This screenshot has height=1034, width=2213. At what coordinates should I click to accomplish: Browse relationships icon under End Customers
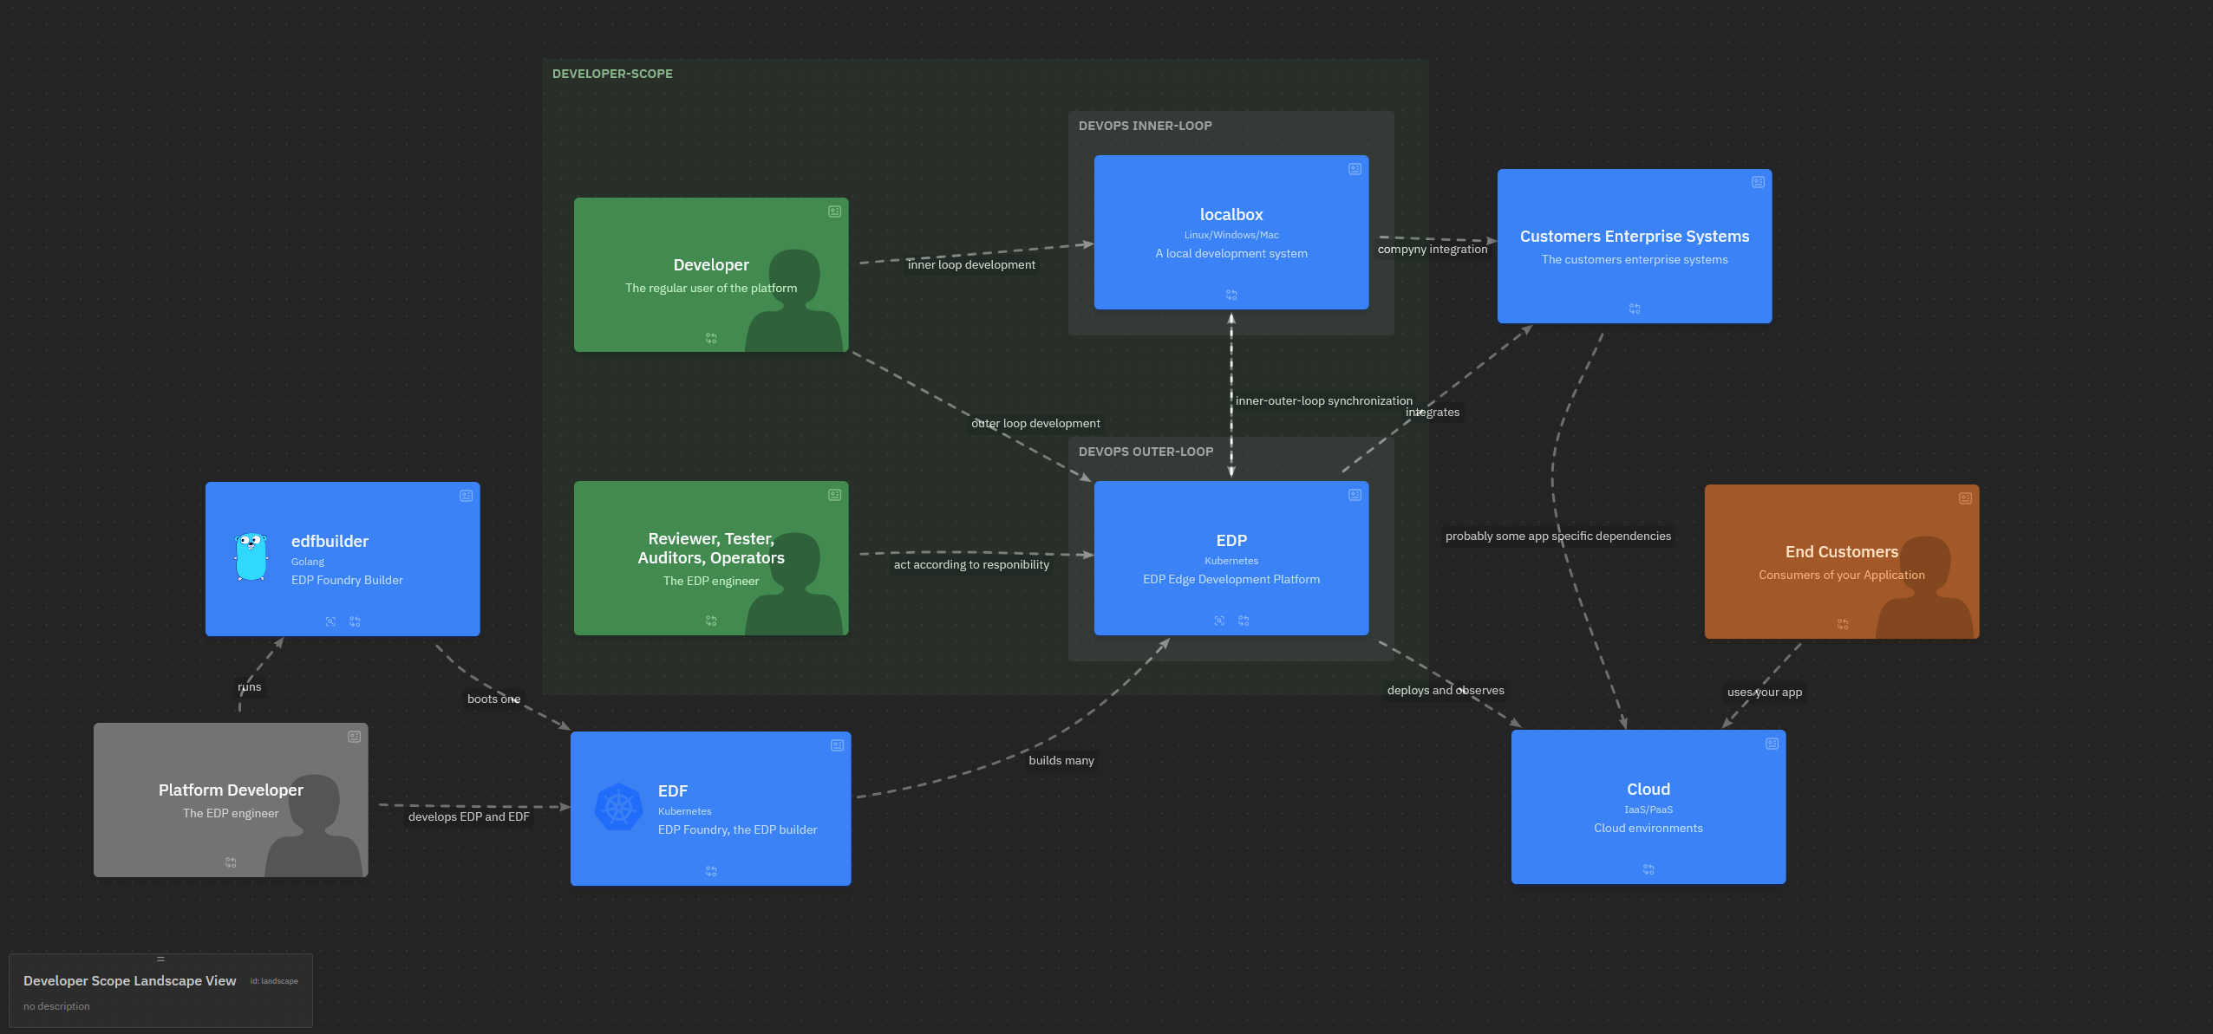[1843, 624]
